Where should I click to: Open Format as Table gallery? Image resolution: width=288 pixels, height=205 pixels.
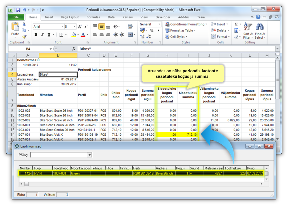coord(180,30)
